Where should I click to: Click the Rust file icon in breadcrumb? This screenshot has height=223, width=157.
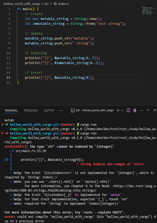pos(55,4)
